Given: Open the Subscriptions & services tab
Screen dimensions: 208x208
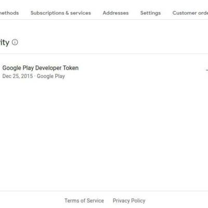Looking at the screenshot, I should [x=61, y=13].
